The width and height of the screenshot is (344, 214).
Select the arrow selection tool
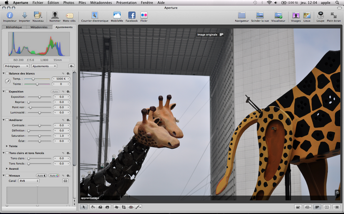click(84, 207)
